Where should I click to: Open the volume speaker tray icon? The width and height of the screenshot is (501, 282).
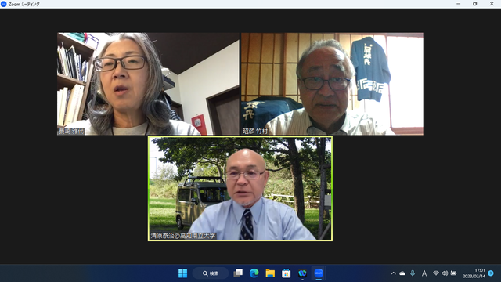click(x=445, y=273)
